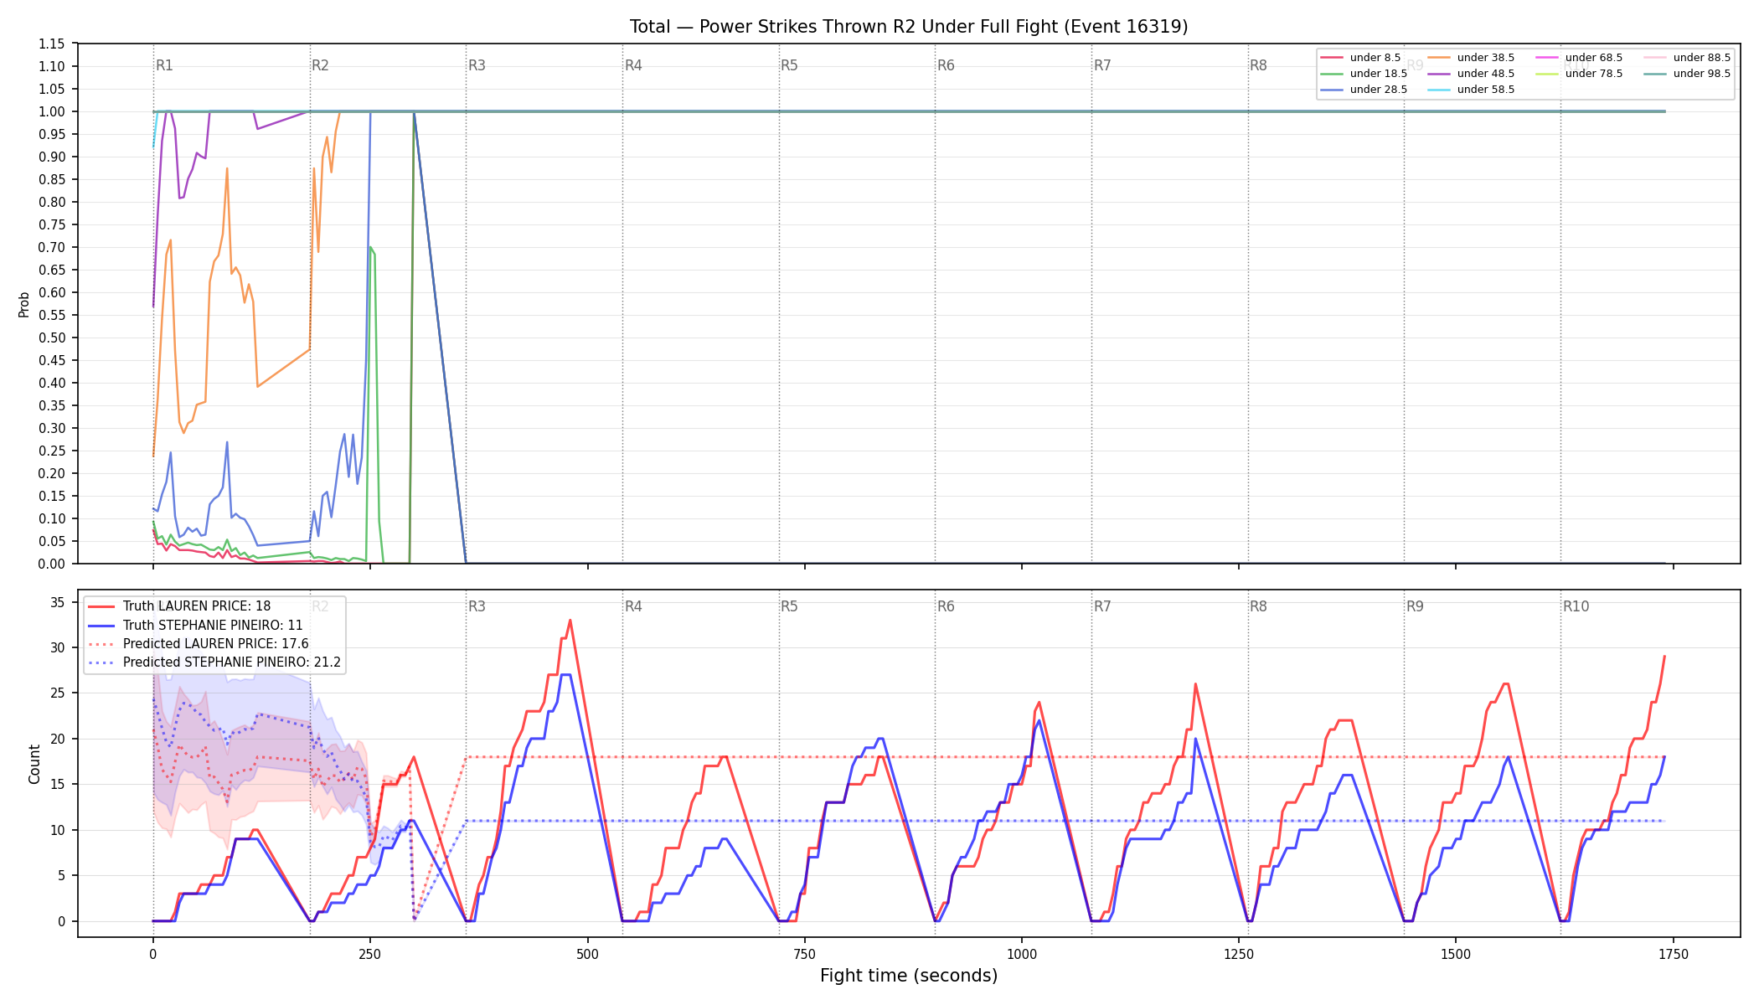The width and height of the screenshot is (1759, 1005).
Task: Click the 20 tick on Count axis
Action: point(58,739)
